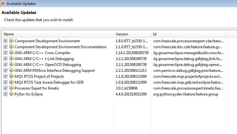The height and width of the screenshot is (134, 237).
Task: Click the GNU ARM C/C++ Cross Compiler icon
Action: coord(12,53)
